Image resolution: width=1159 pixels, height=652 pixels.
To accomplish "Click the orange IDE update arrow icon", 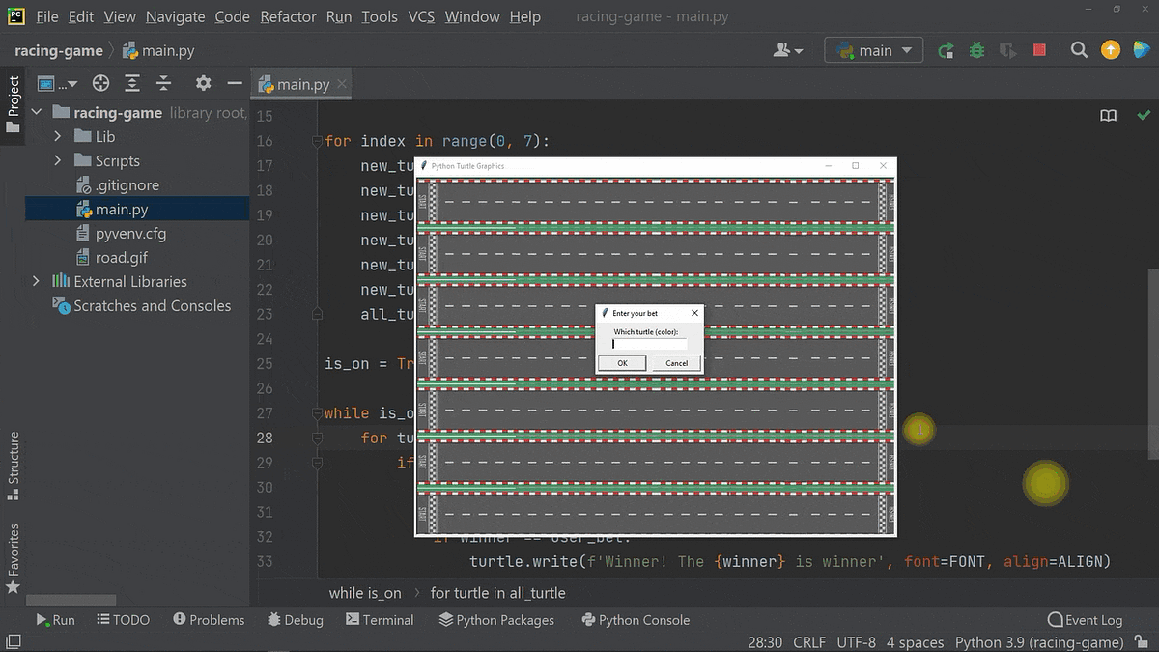I will click(1111, 50).
